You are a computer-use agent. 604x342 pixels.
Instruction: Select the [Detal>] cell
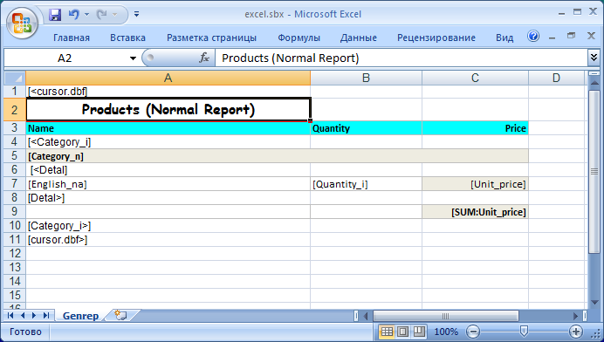(168, 197)
